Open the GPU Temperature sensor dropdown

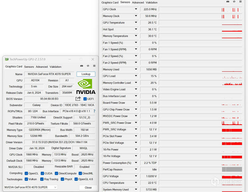pyautogui.click(x=136, y=23)
